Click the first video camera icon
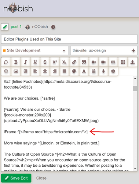139x184 pixels. point(94,62)
